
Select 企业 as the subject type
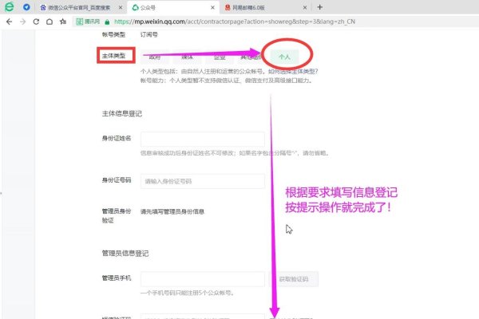[220, 57]
